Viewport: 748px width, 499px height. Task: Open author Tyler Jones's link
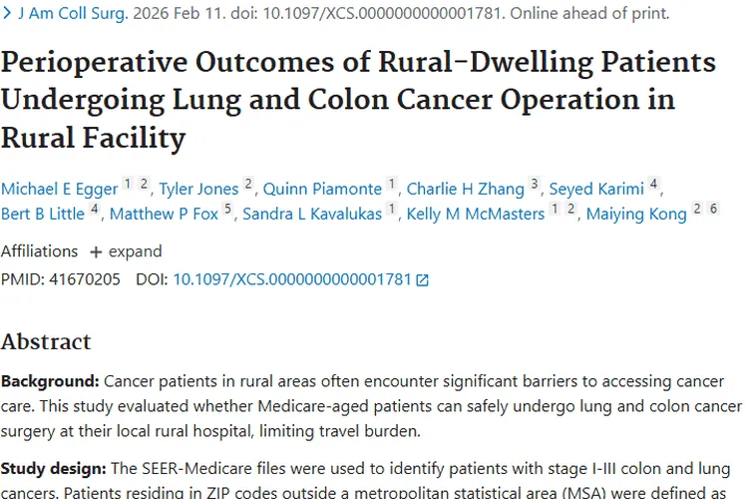[x=198, y=189]
